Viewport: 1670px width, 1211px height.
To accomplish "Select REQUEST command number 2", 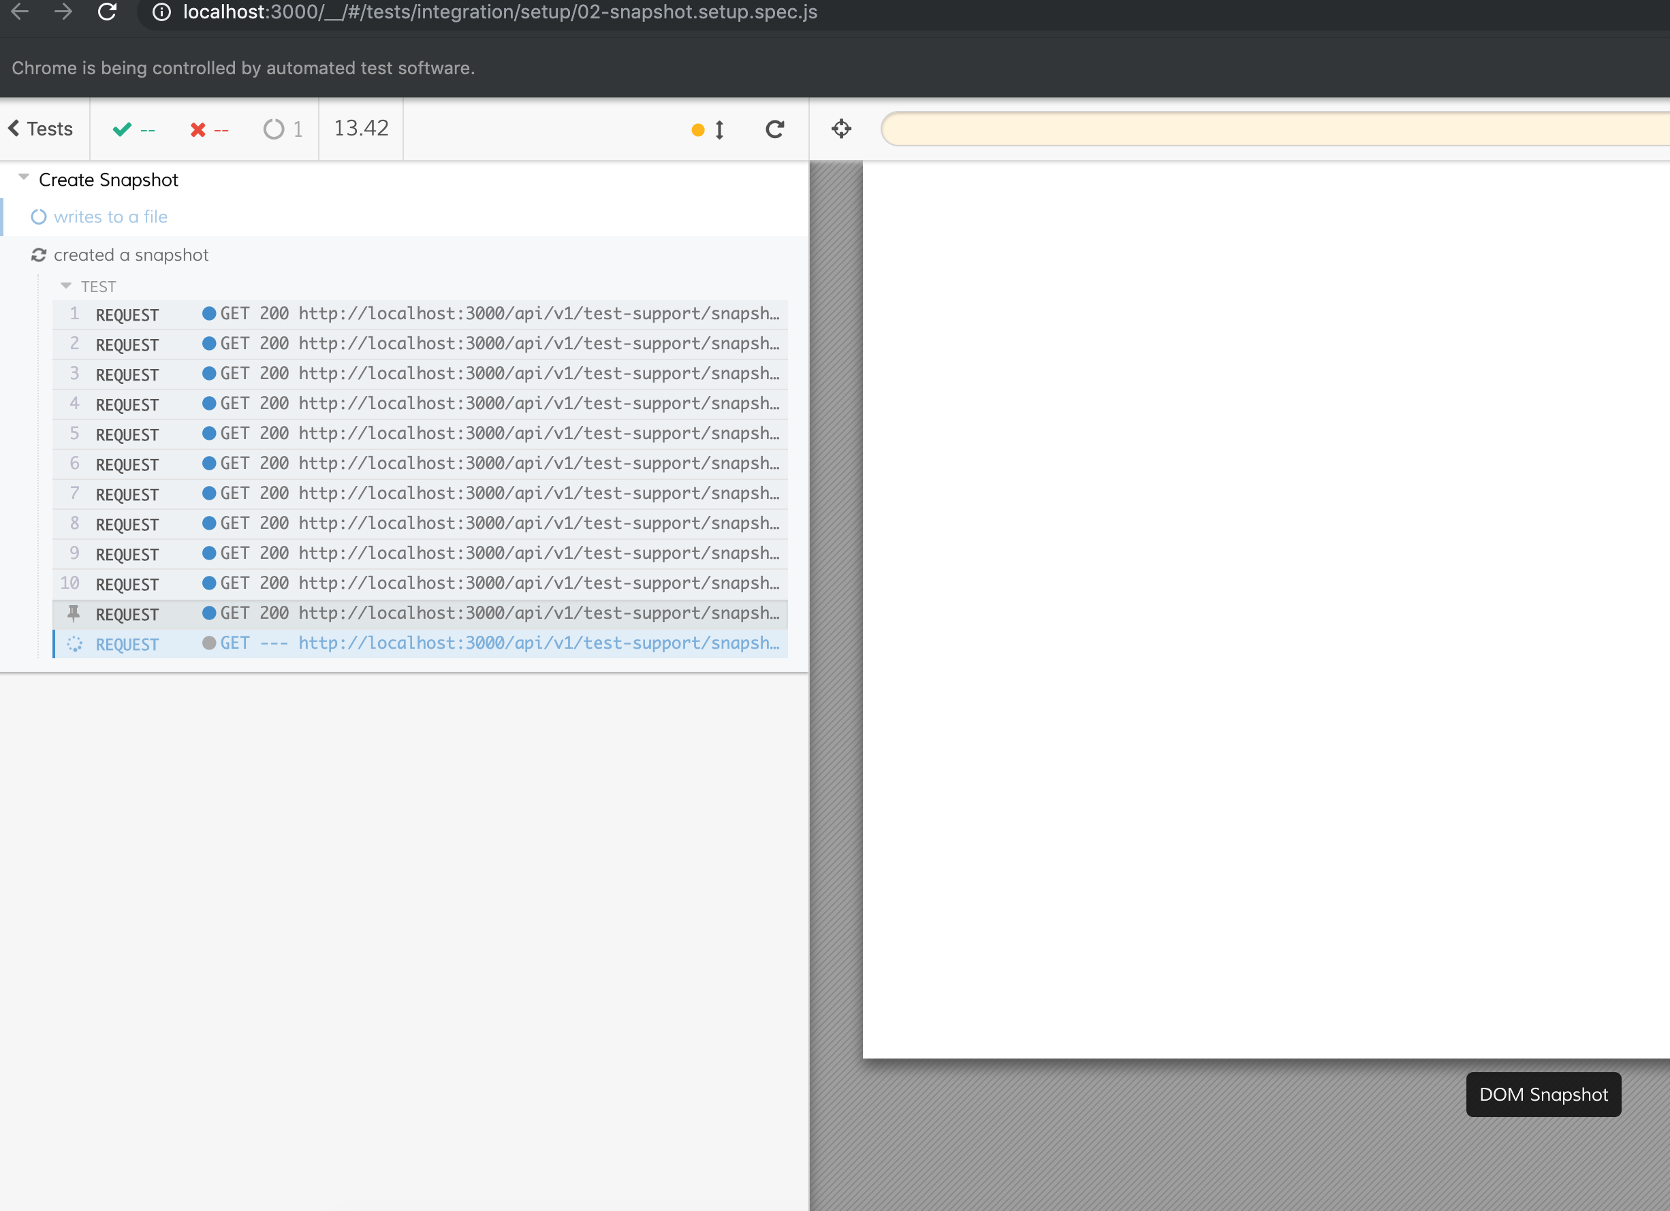I will point(420,344).
